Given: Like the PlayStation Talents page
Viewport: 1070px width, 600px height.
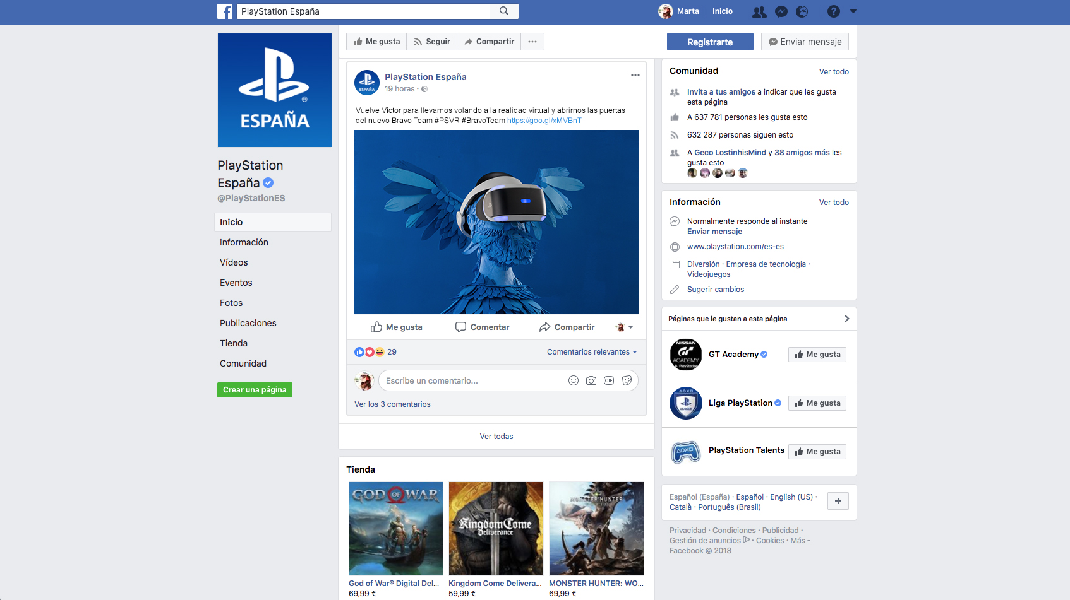Looking at the screenshot, I should [817, 452].
